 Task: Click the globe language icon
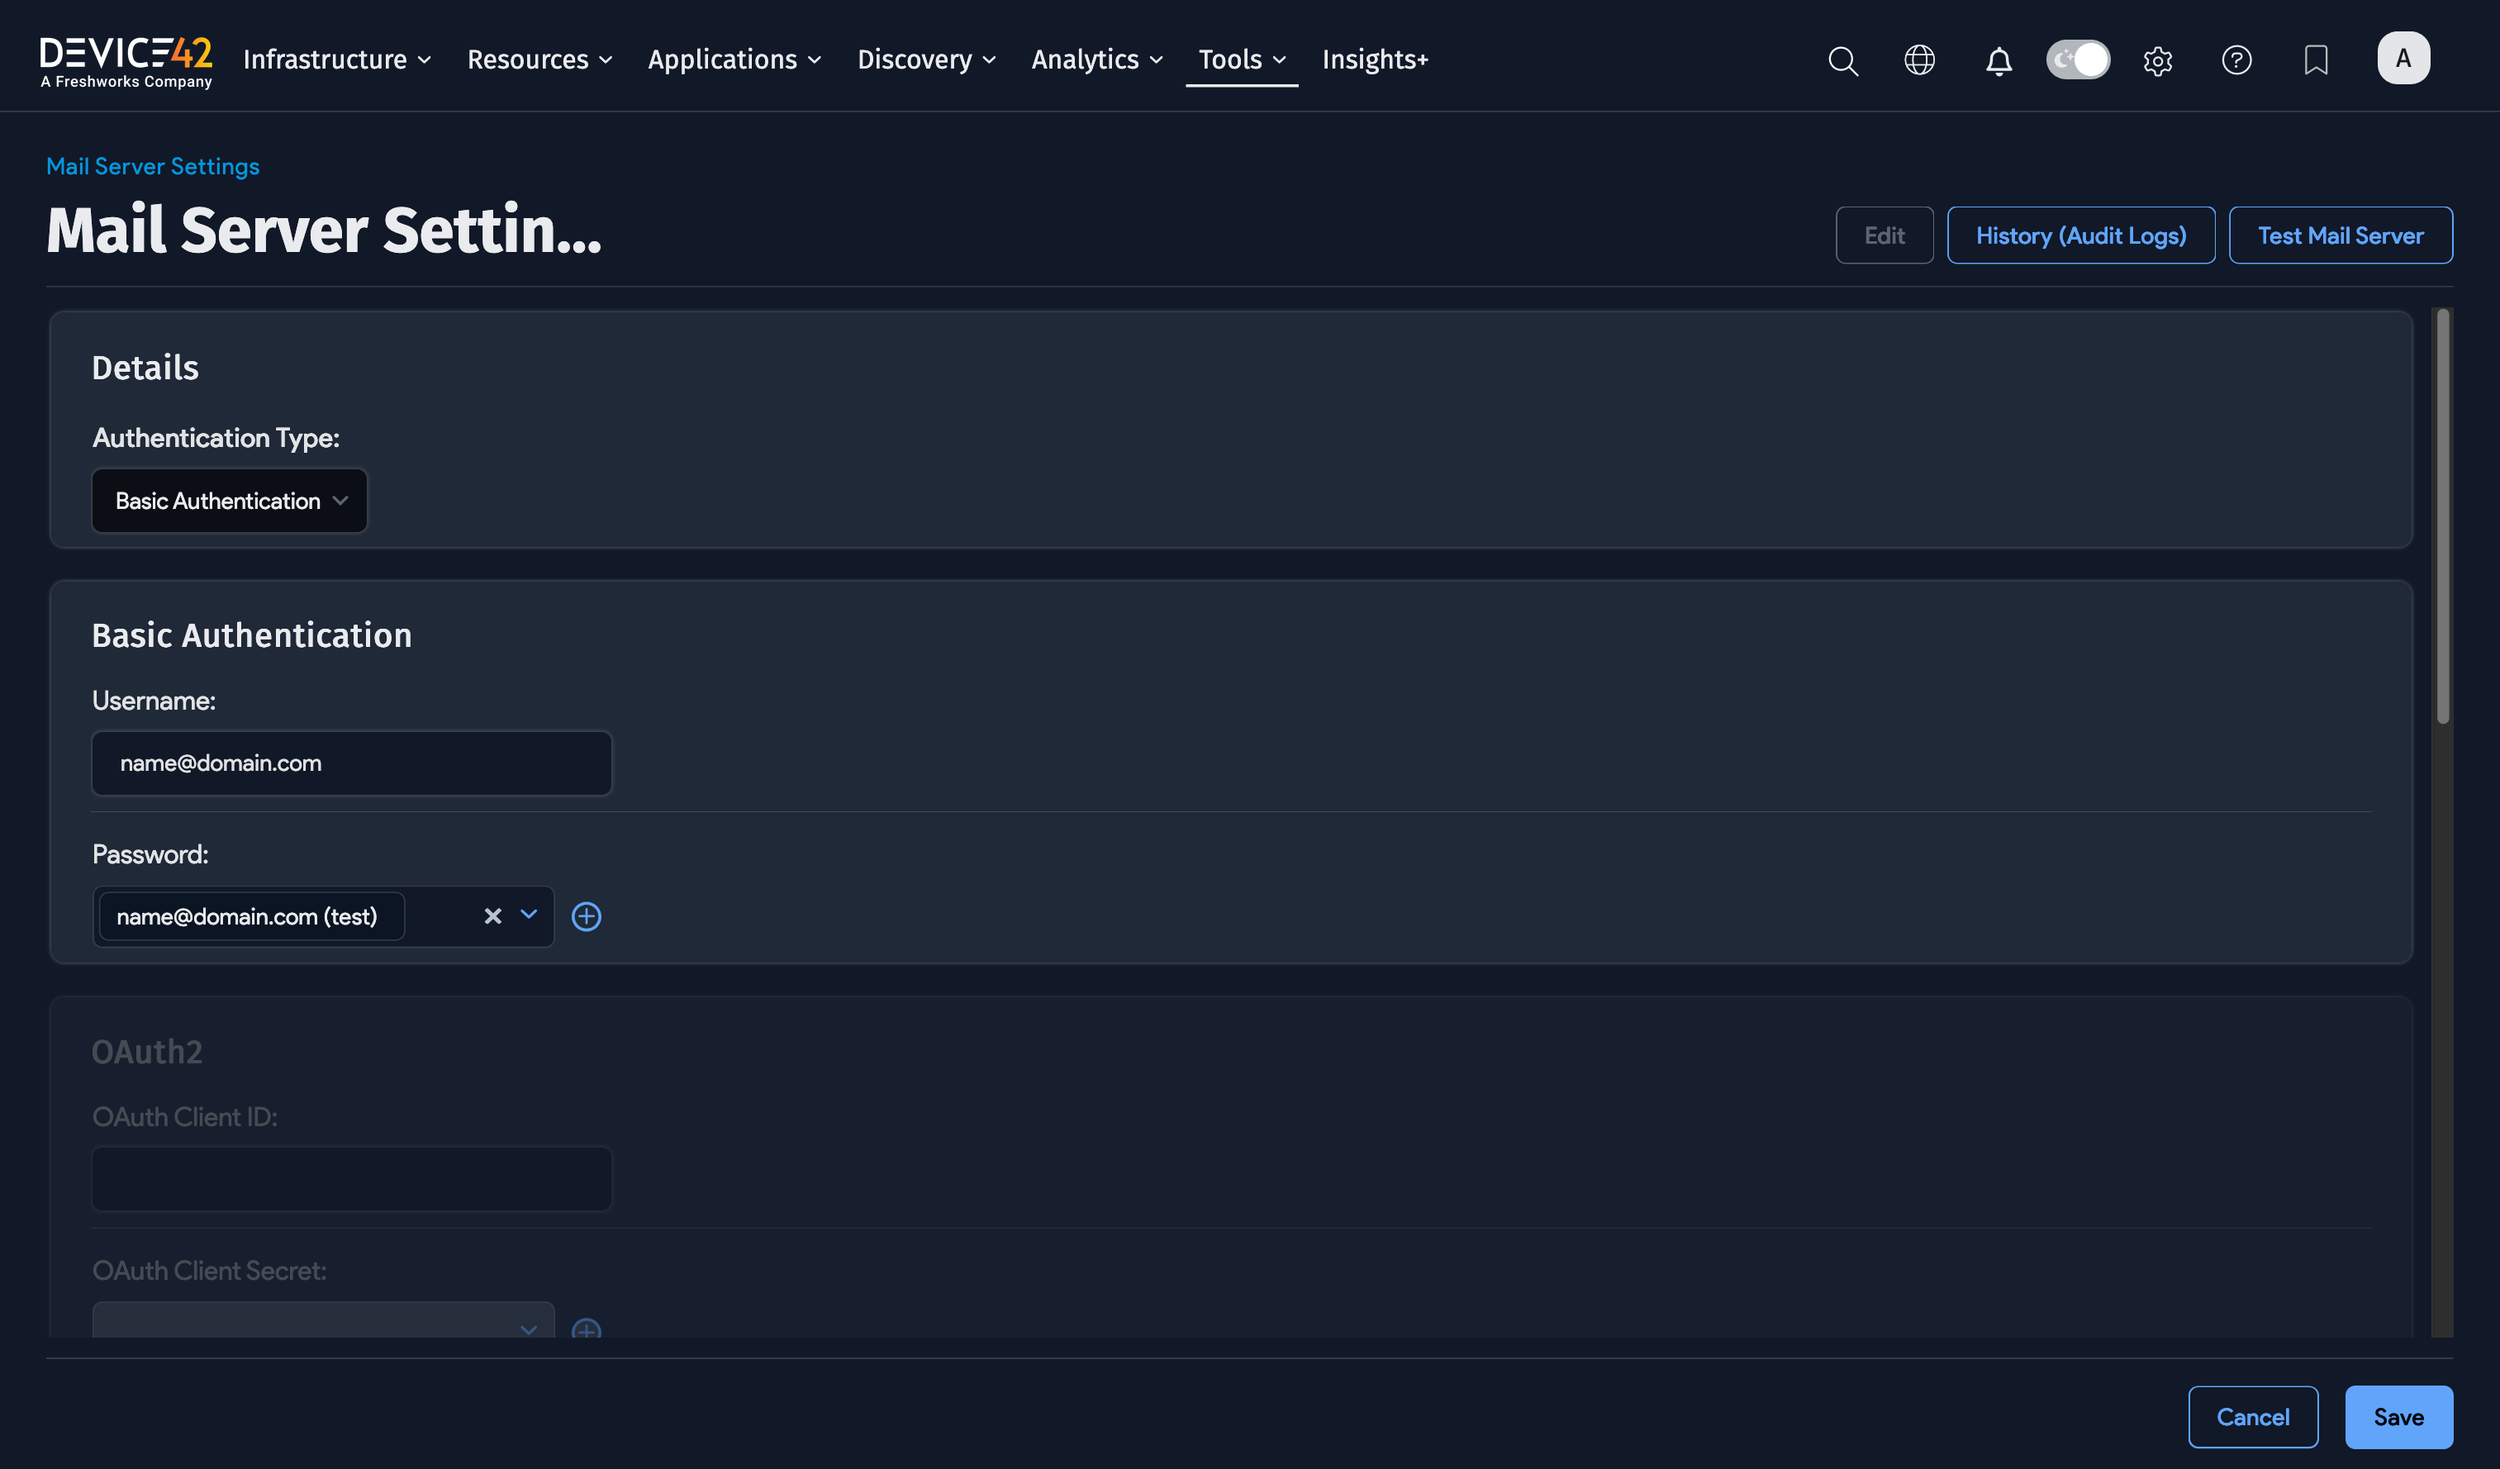(1920, 59)
